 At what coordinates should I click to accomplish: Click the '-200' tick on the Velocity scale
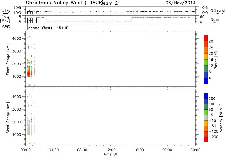214,137
